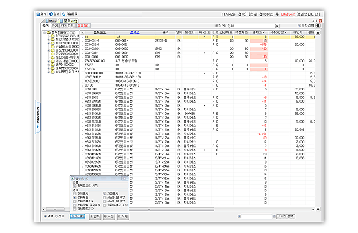The width and height of the screenshot is (358, 233).
Task: Click the 바코드검색 button
Action: tap(286, 216)
